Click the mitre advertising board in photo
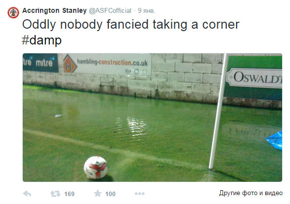 [41, 63]
